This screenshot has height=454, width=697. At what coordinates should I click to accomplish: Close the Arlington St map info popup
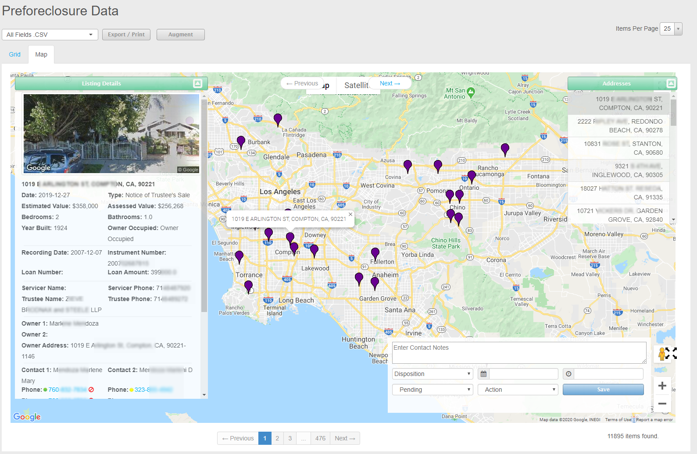[350, 214]
